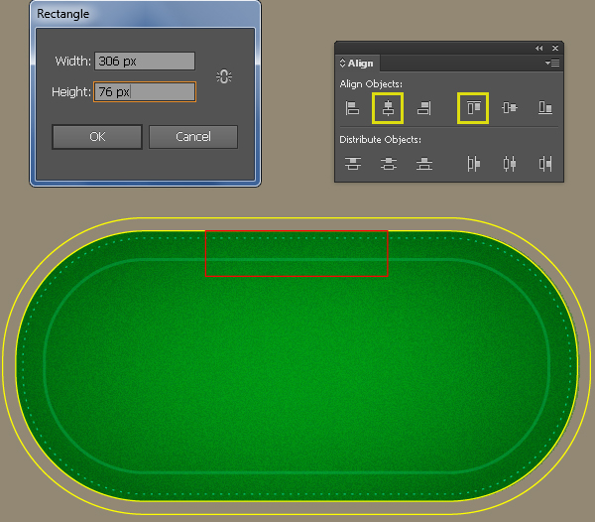This screenshot has height=522, width=595.
Task: Collapse Align panel with double-arrow icon
Action: point(538,49)
